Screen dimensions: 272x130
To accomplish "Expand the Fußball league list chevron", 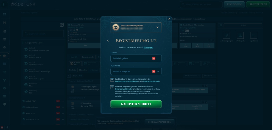I will (63, 101).
